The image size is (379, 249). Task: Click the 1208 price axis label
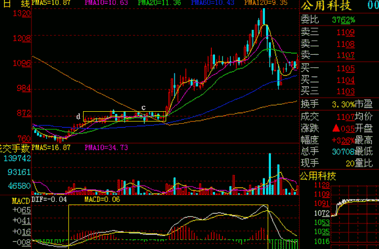(22, 38)
